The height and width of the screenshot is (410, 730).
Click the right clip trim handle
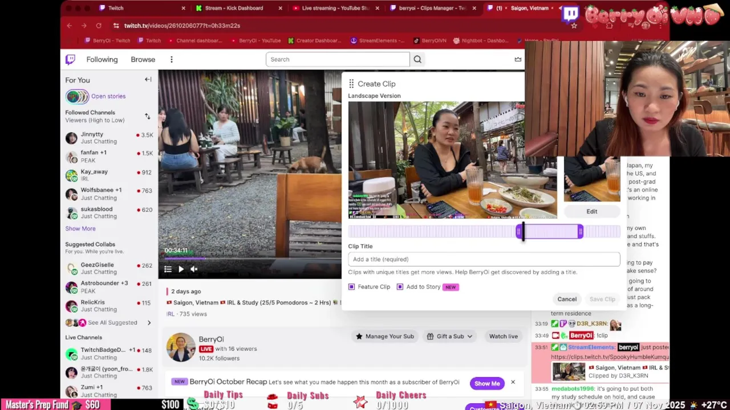coord(580,231)
